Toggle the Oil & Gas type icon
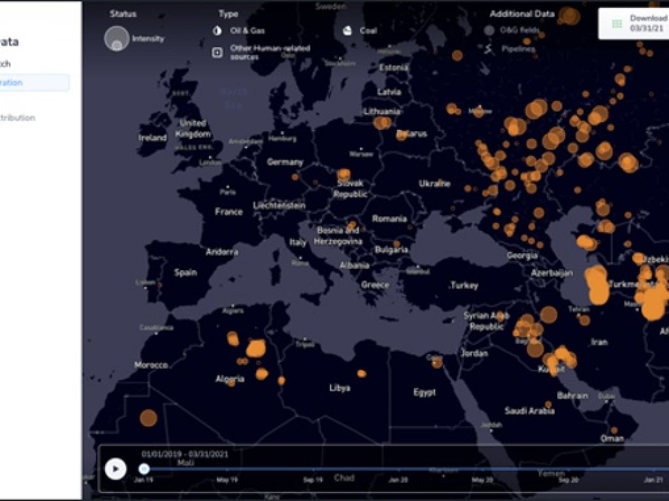The height and width of the screenshot is (501, 669). pos(217,31)
